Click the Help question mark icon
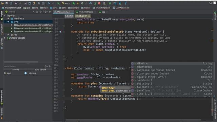 [125, 3]
